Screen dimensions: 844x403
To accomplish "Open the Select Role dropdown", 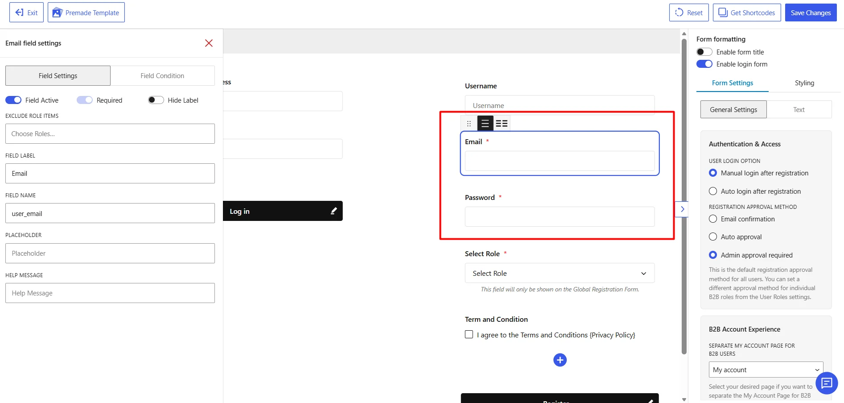I will pos(560,273).
